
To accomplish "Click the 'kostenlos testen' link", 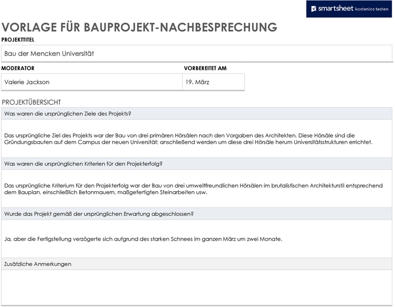I will point(371,9).
